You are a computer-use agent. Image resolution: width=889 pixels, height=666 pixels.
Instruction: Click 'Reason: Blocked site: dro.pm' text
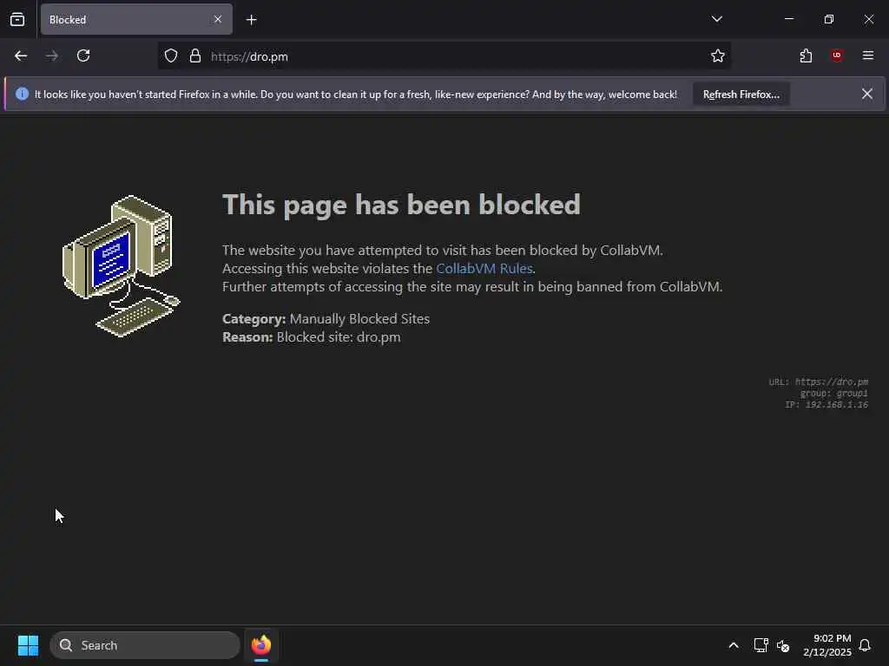click(x=312, y=337)
